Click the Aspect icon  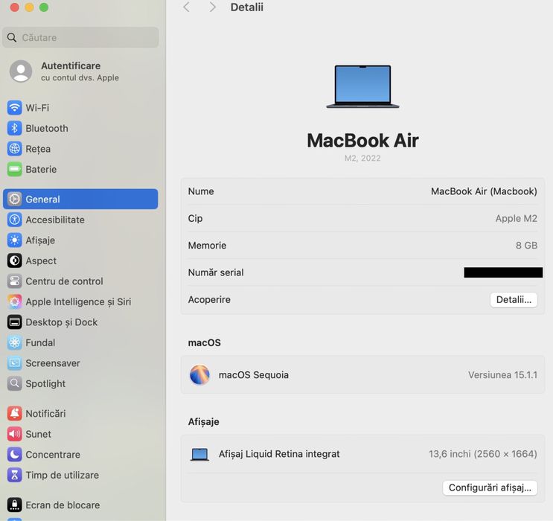click(14, 260)
